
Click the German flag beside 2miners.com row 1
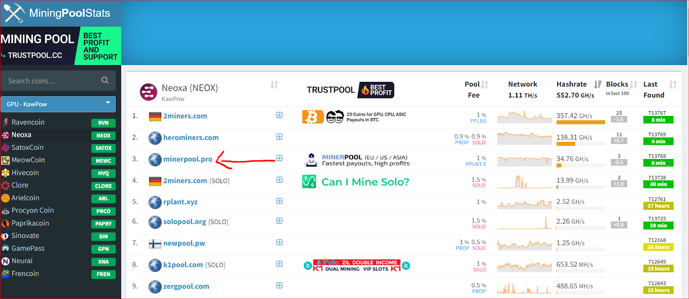[155, 116]
